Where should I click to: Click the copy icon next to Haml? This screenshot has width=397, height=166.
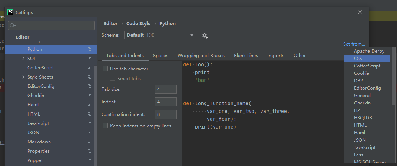coord(89,105)
